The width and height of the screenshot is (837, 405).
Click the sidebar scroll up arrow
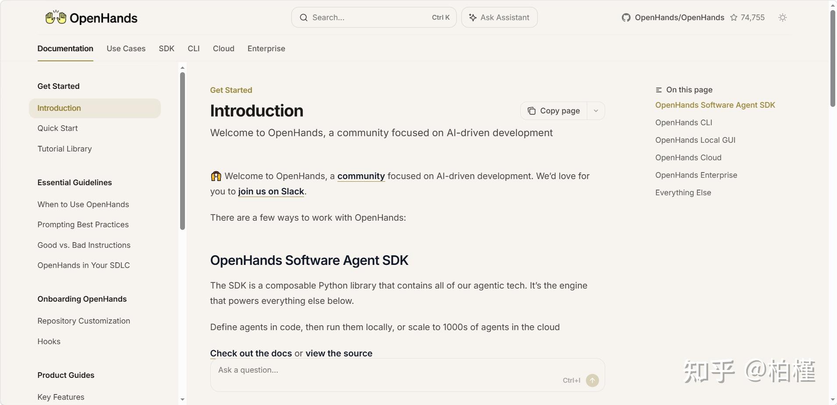(x=182, y=68)
